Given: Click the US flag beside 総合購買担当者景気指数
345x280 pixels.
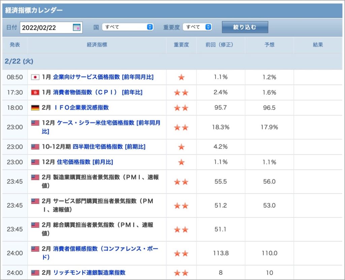Looking at the screenshot, I should [35, 225].
